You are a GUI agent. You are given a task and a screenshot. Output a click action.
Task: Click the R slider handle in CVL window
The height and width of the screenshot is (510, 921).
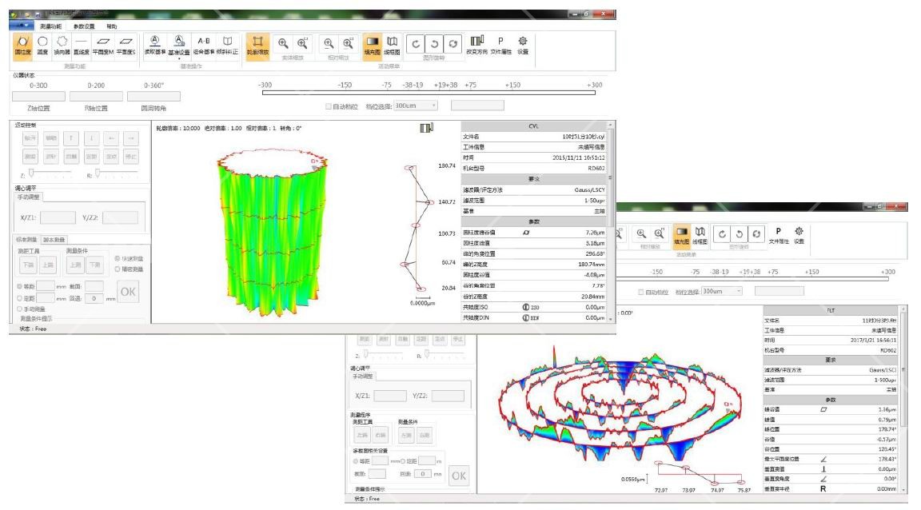pyautogui.click(x=98, y=173)
